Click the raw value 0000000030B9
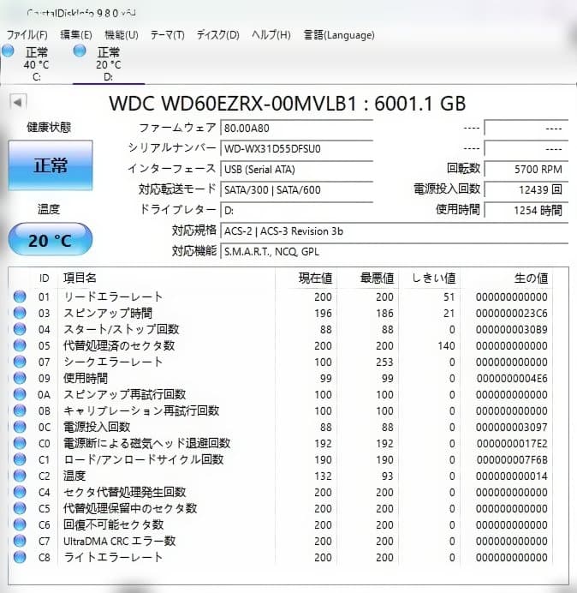The width and height of the screenshot is (577, 593). pos(512,329)
